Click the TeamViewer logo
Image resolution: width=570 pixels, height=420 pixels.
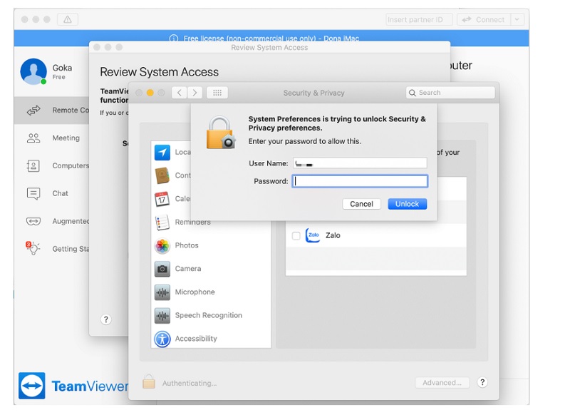[x=31, y=386]
